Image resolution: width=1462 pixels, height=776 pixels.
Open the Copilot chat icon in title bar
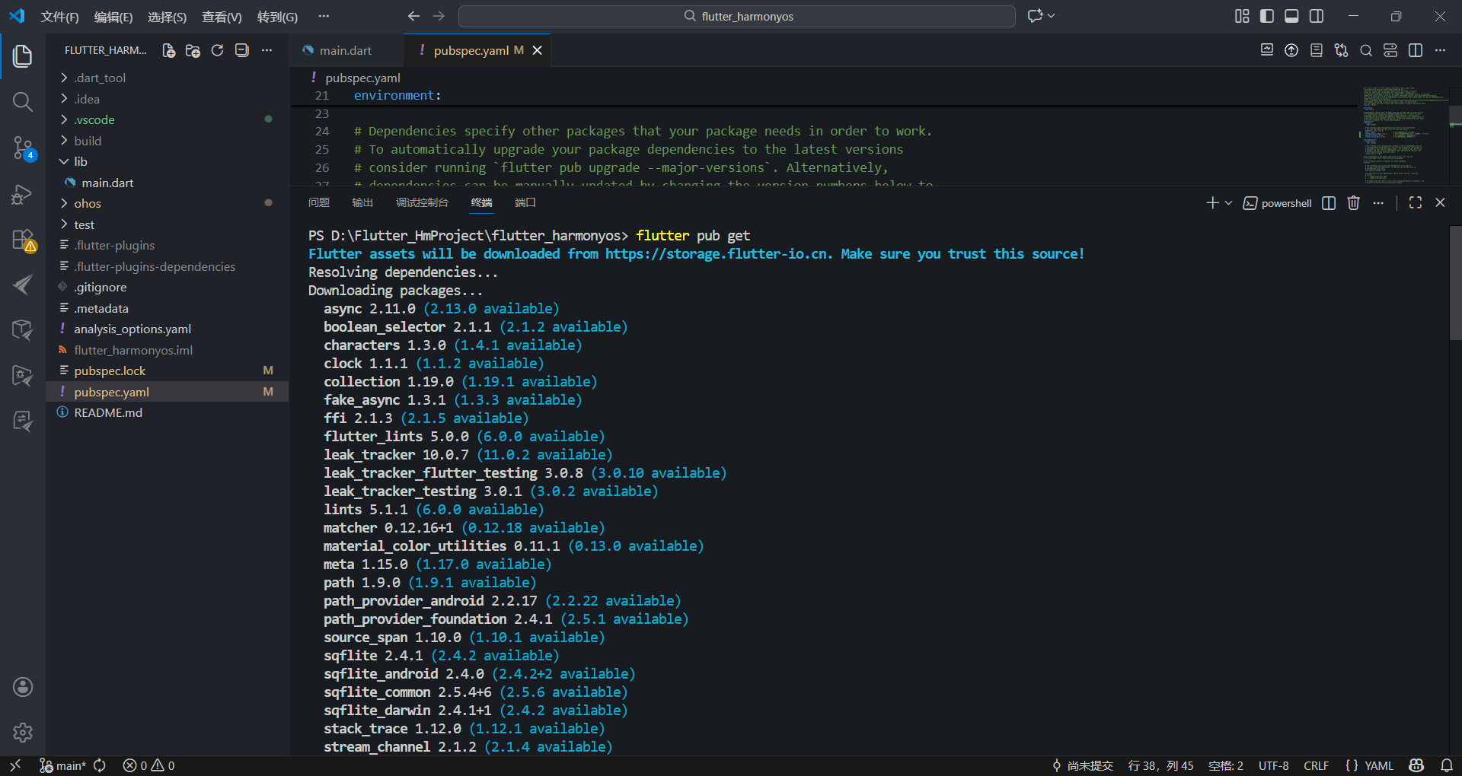click(1035, 16)
